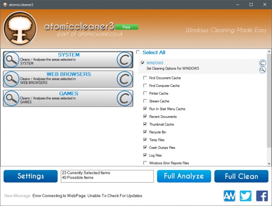Screen dimensions: 272x206
Task: Toggle the Log Files checkbox
Action: pos(145,155)
